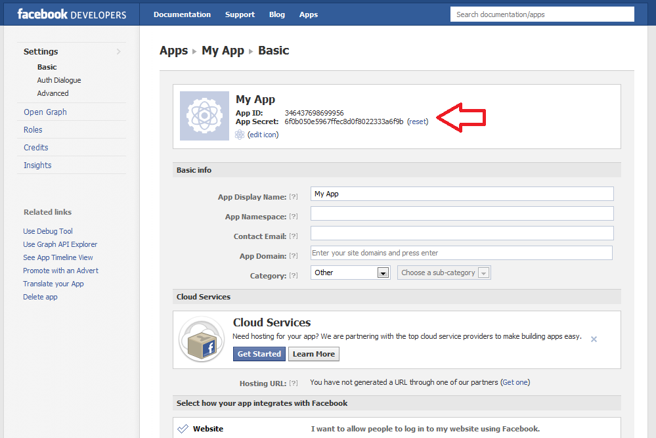Click the My App title in app card
Image resolution: width=656 pixels, height=438 pixels.
point(255,100)
